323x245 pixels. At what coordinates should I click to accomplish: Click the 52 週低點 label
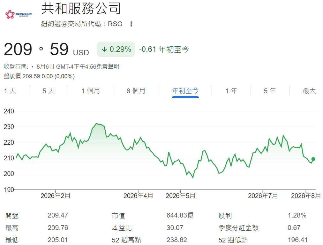(233, 240)
